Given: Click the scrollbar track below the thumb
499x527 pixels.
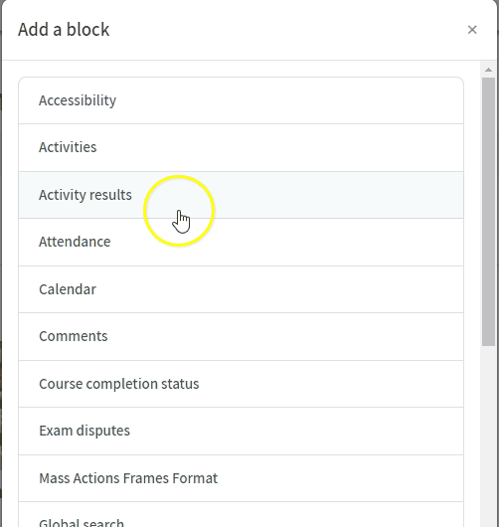Looking at the screenshot, I should (489, 437).
